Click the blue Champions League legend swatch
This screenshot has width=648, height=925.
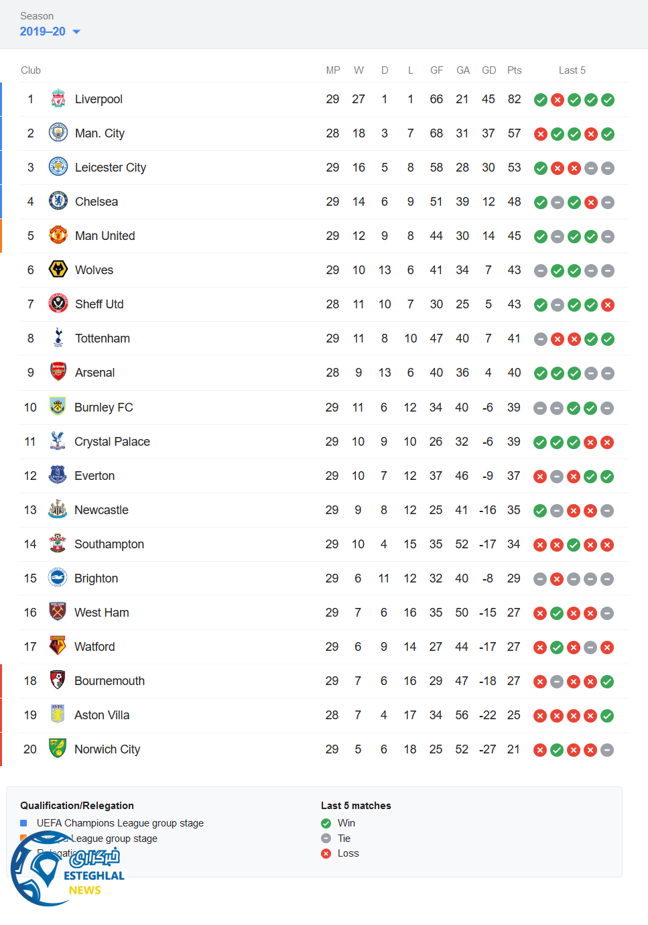23,823
